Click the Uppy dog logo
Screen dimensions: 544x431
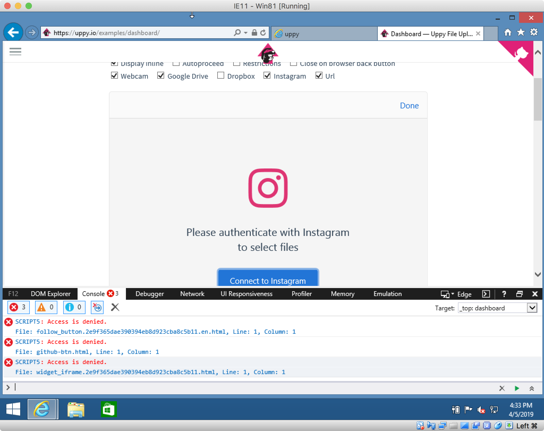pyautogui.click(x=268, y=53)
